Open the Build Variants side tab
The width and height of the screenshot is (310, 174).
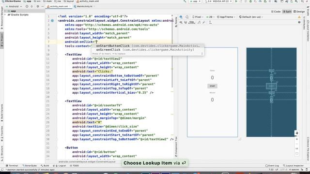2,113
